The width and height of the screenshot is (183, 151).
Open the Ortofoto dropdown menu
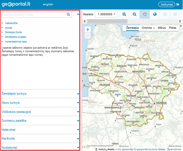[148, 28]
